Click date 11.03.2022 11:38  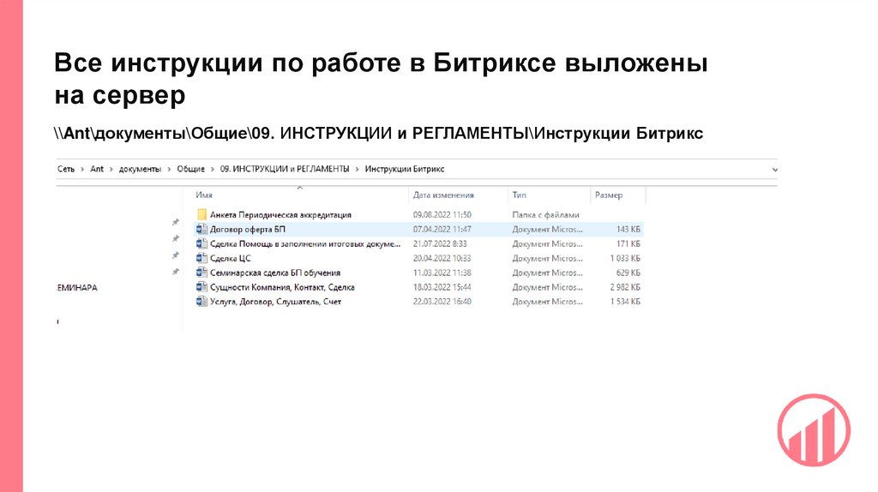click(x=442, y=273)
